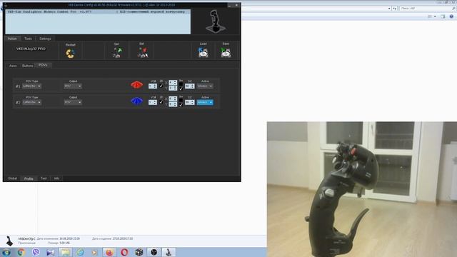
Task: Click the blue POV hat indicator in row #2
Action: [x=136, y=101]
